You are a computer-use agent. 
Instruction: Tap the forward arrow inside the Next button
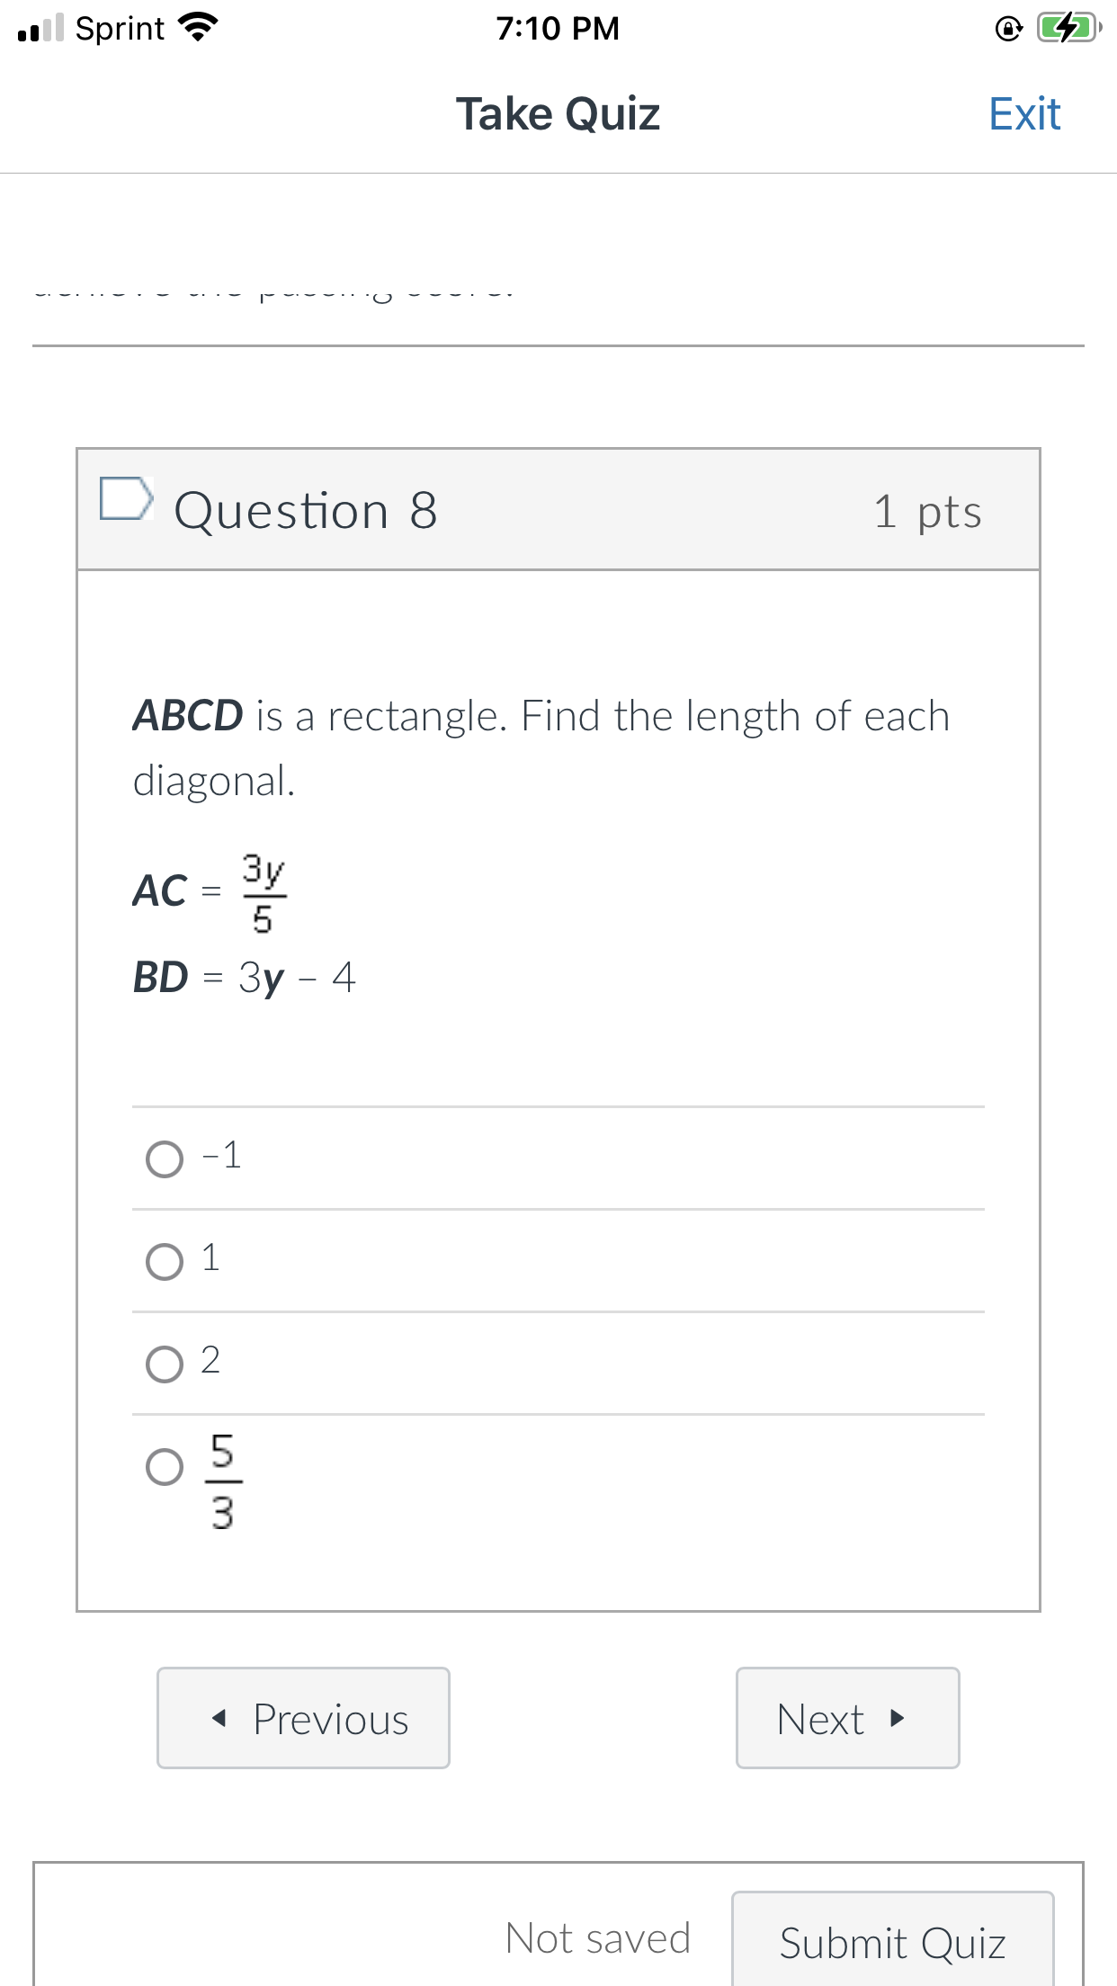point(896,1717)
